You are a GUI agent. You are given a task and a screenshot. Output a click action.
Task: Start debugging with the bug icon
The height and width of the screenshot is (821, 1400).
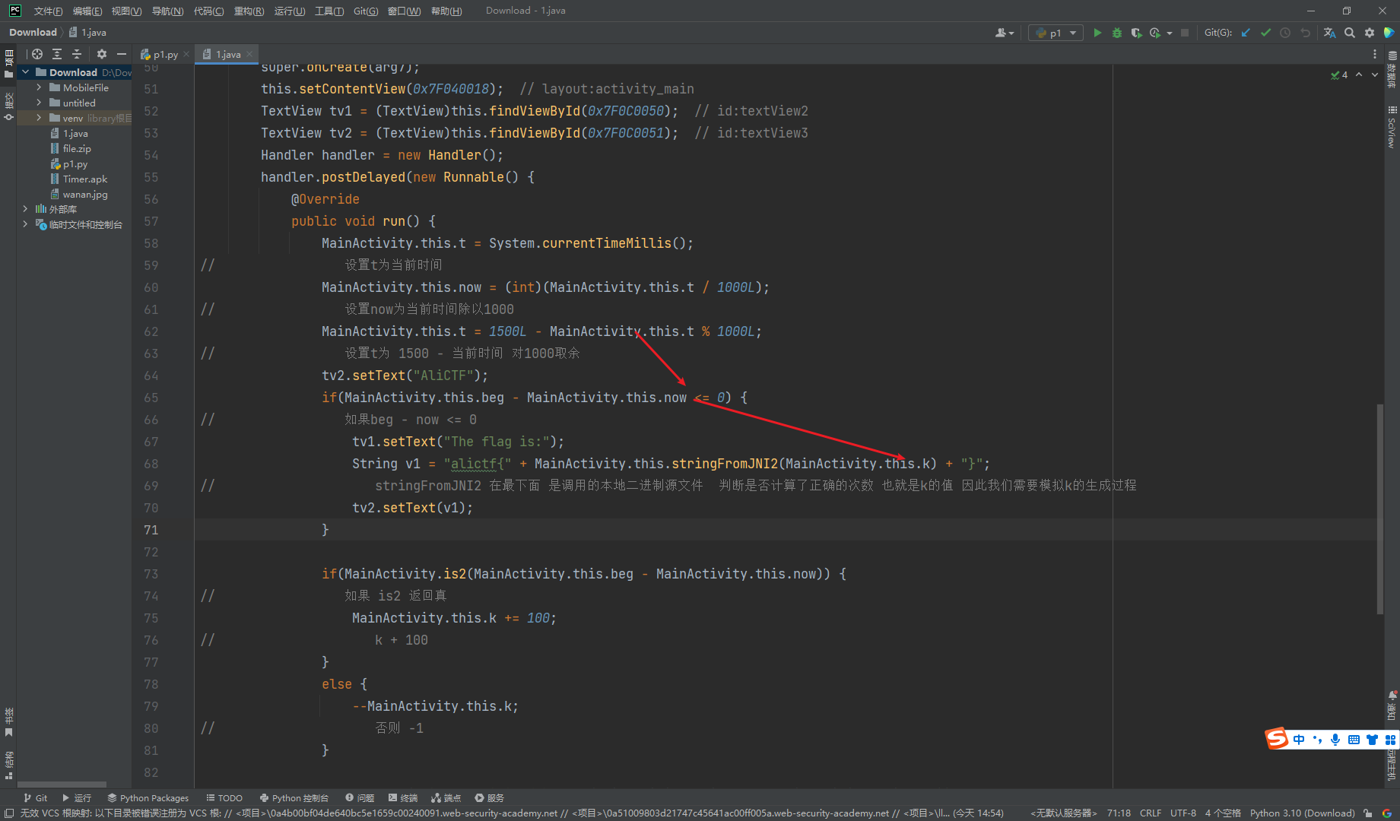click(x=1117, y=33)
